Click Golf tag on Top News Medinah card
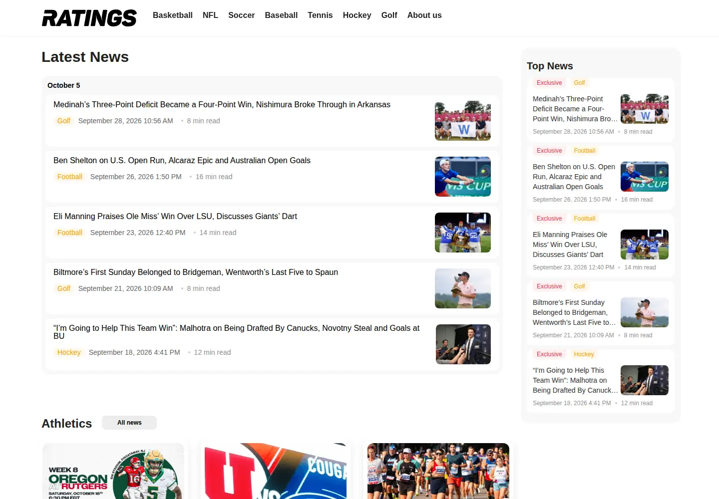719x499 pixels. coord(579,83)
